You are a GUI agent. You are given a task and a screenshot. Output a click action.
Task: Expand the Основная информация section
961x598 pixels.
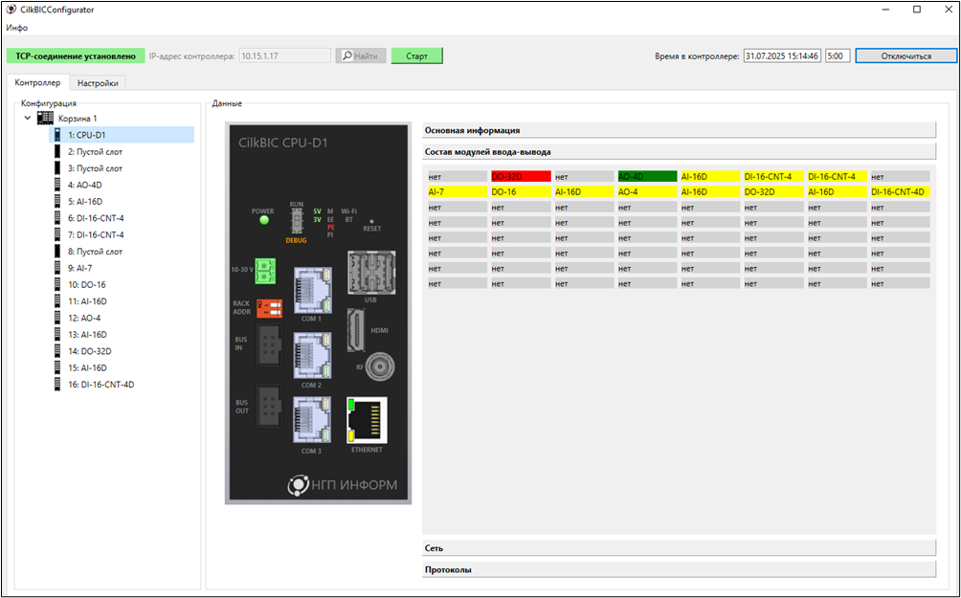679,130
